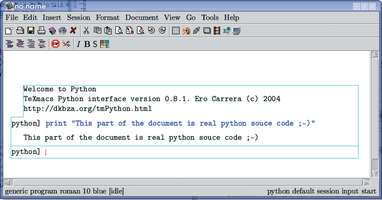Click the vertical scrollbar up arrow
Screen dimensions: 382x200
click(375, 54)
